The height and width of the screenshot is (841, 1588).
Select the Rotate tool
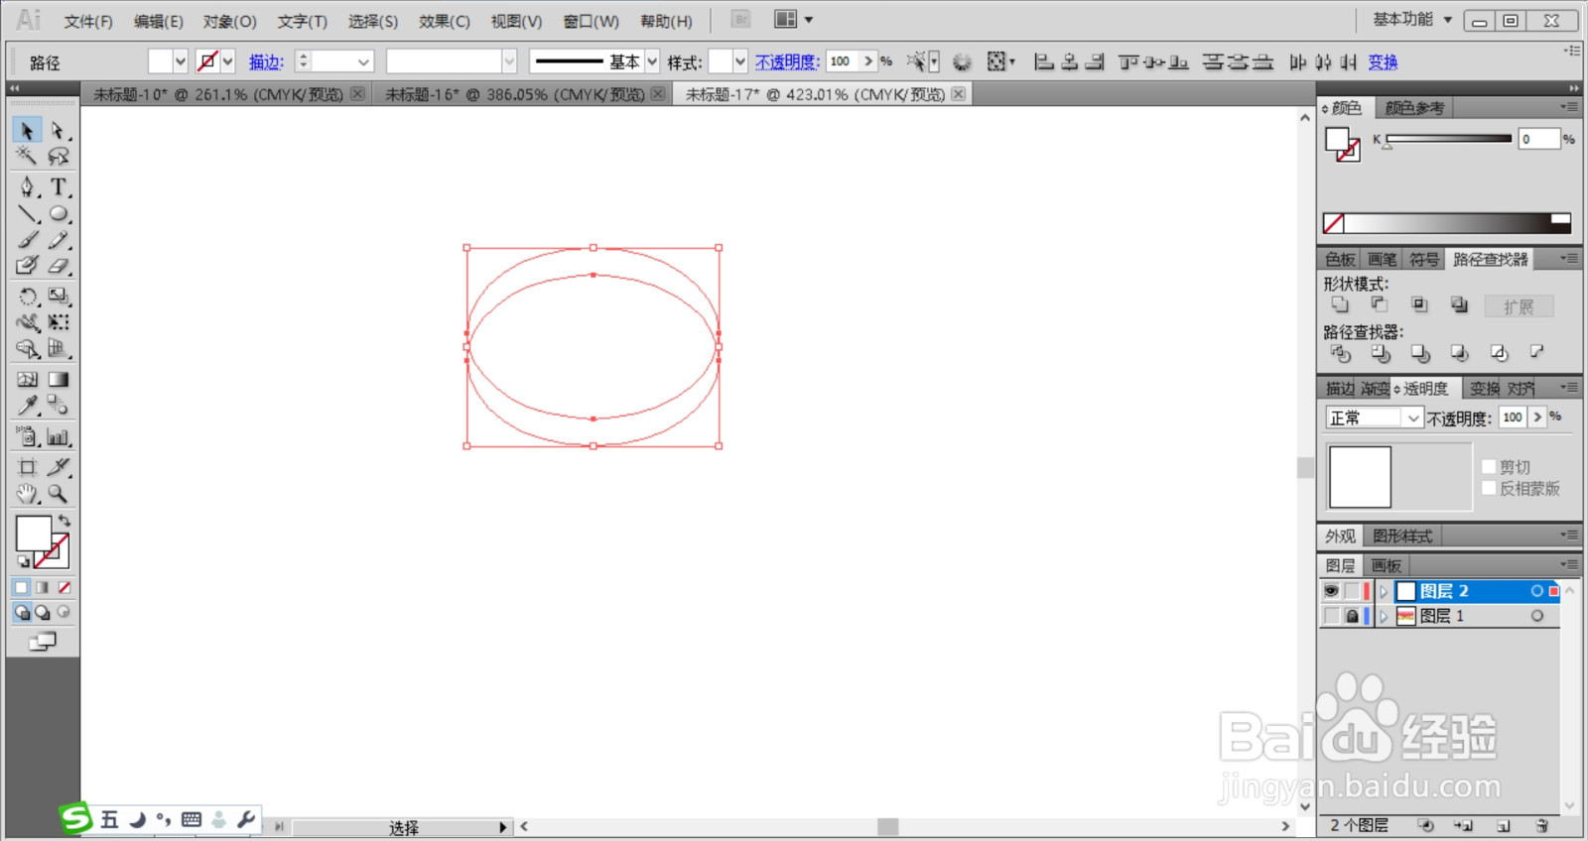pyautogui.click(x=27, y=296)
